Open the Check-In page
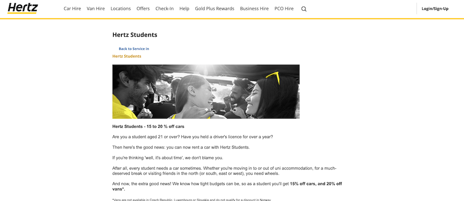Screen dimensions: 464x201 click(x=164, y=9)
